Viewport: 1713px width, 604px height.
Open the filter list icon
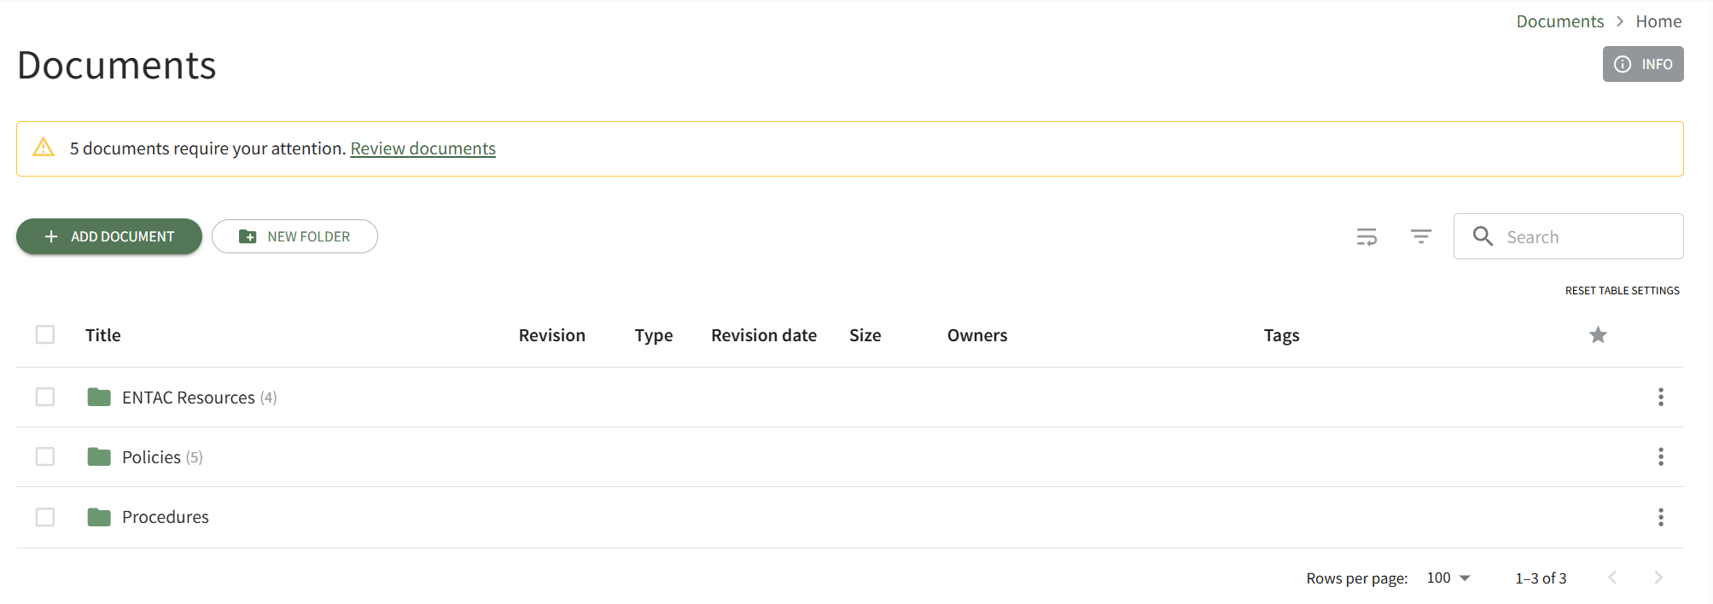(1421, 236)
